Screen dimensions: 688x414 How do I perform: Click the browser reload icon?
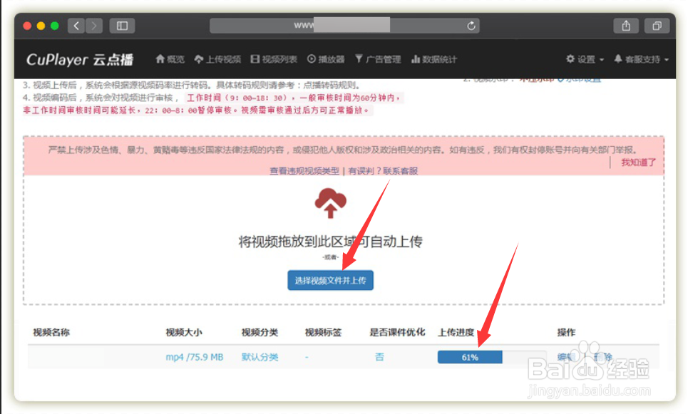(x=471, y=26)
